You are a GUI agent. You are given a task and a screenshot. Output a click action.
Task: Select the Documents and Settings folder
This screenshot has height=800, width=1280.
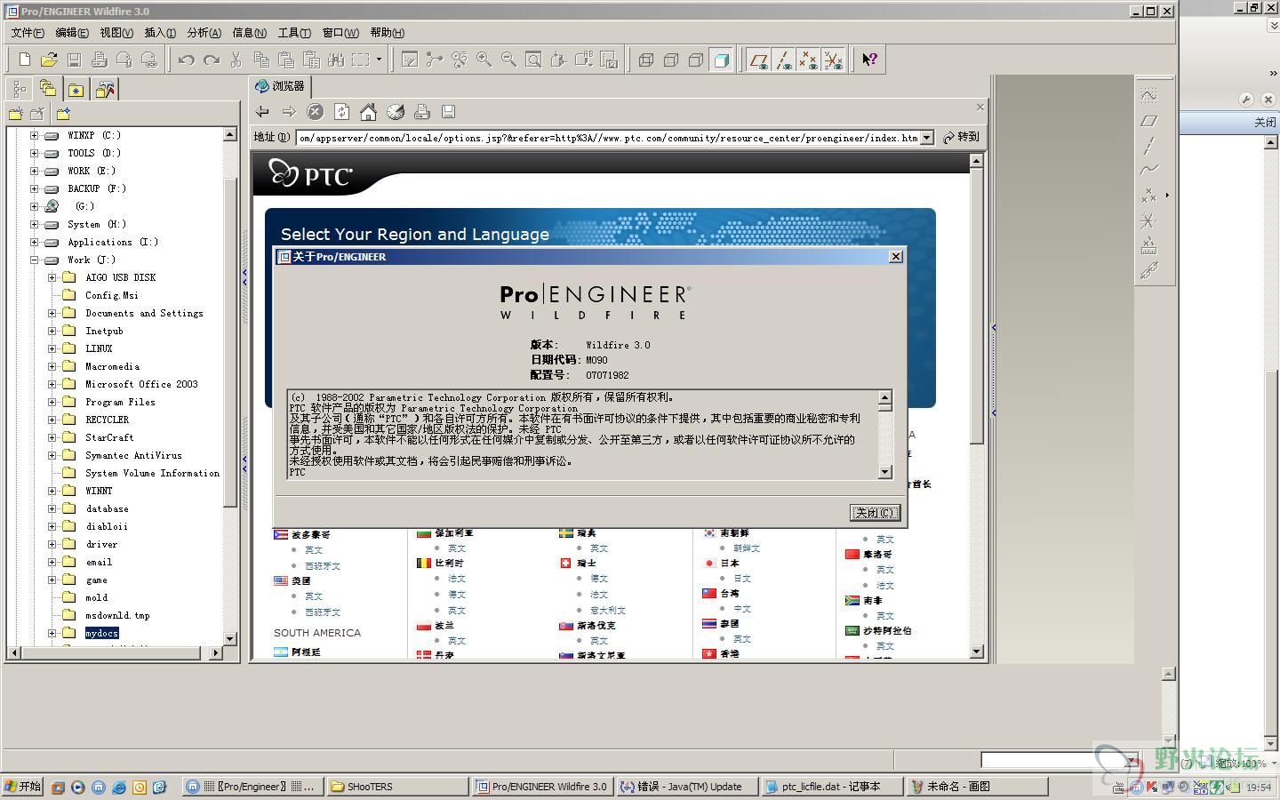144,313
